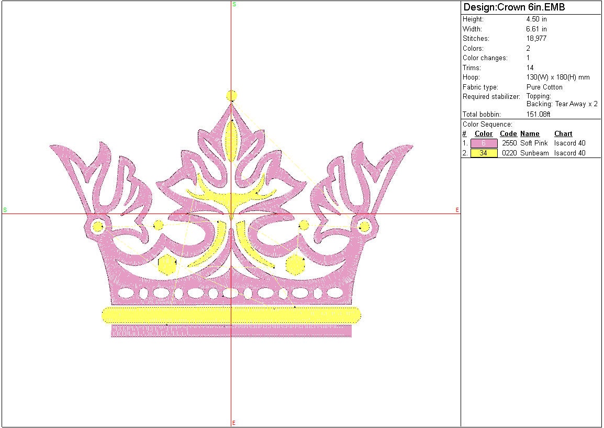The width and height of the screenshot is (604, 428).
Task: Click the Chart column header
Action: click(x=563, y=134)
